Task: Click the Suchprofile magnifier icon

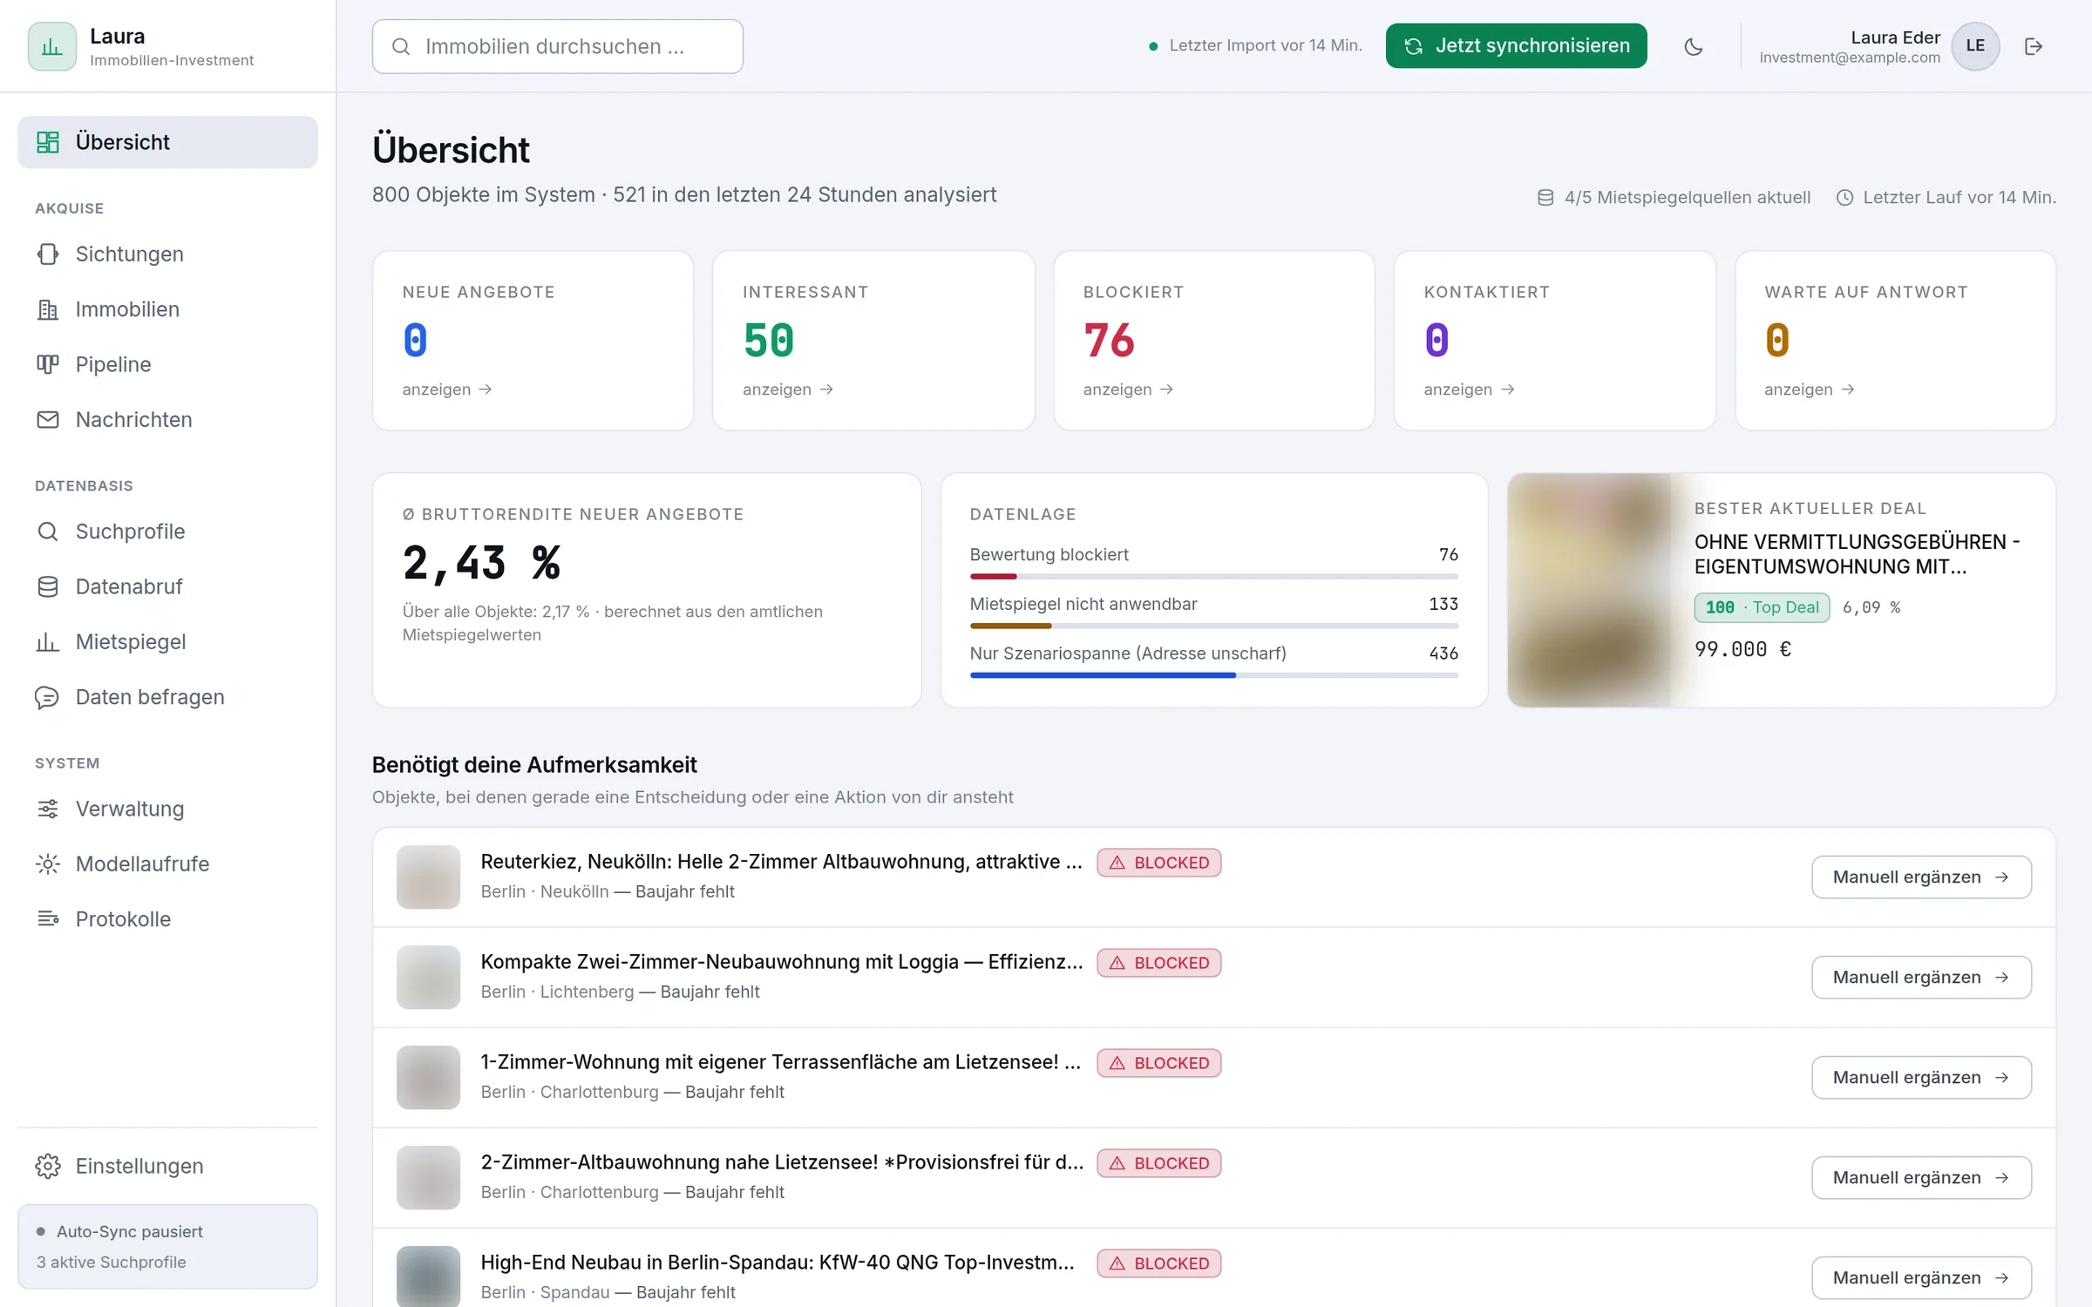Action: pyautogui.click(x=48, y=532)
